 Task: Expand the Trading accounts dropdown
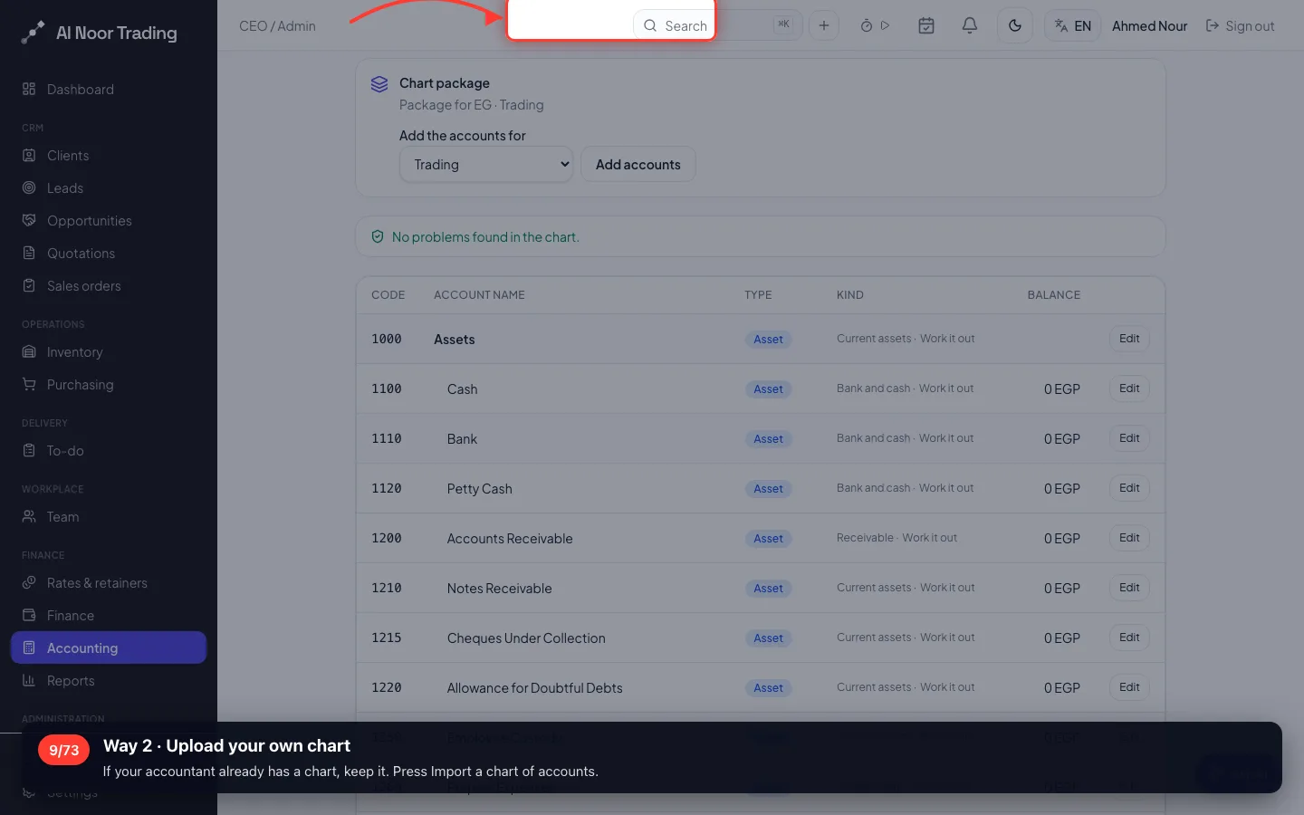pos(486,164)
